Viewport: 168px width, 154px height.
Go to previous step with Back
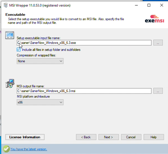click(86, 137)
